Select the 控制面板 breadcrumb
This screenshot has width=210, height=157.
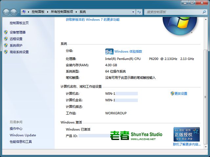(38, 12)
